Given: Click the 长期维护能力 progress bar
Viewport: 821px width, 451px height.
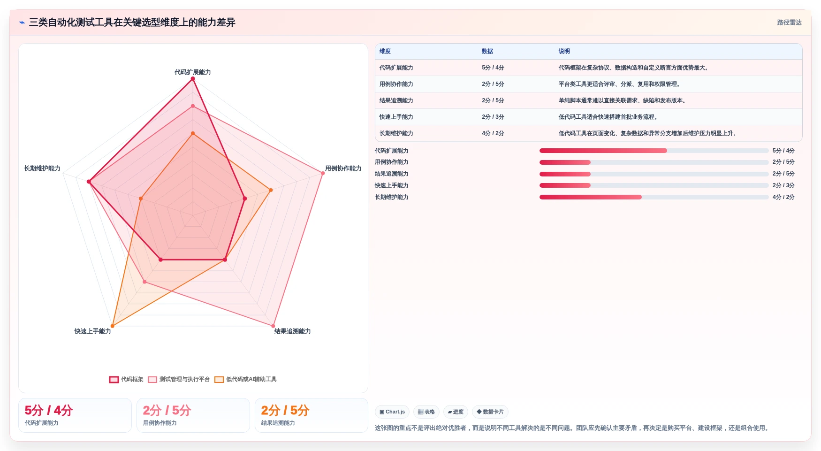Looking at the screenshot, I should point(654,197).
